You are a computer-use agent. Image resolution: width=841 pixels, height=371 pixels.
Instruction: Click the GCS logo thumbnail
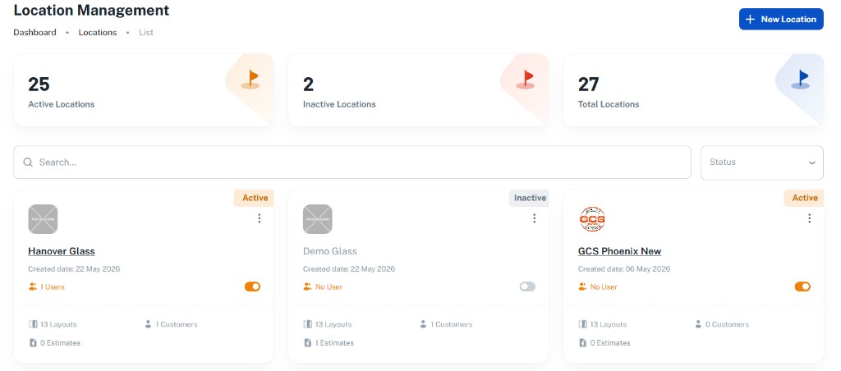(x=593, y=219)
